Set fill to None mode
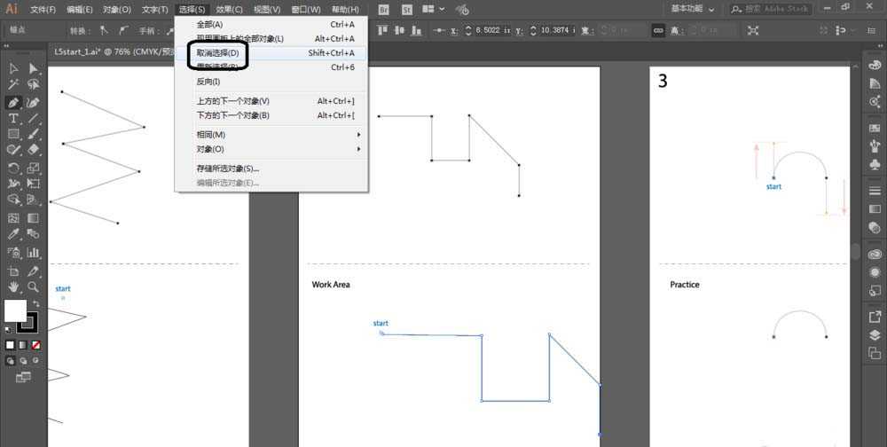 (35, 344)
